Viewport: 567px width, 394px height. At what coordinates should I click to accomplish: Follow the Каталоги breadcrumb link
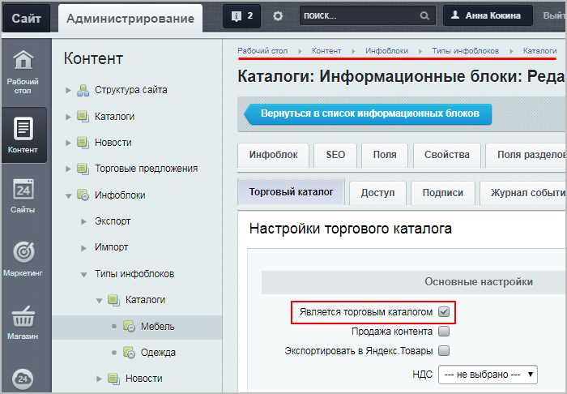[539, 50]
